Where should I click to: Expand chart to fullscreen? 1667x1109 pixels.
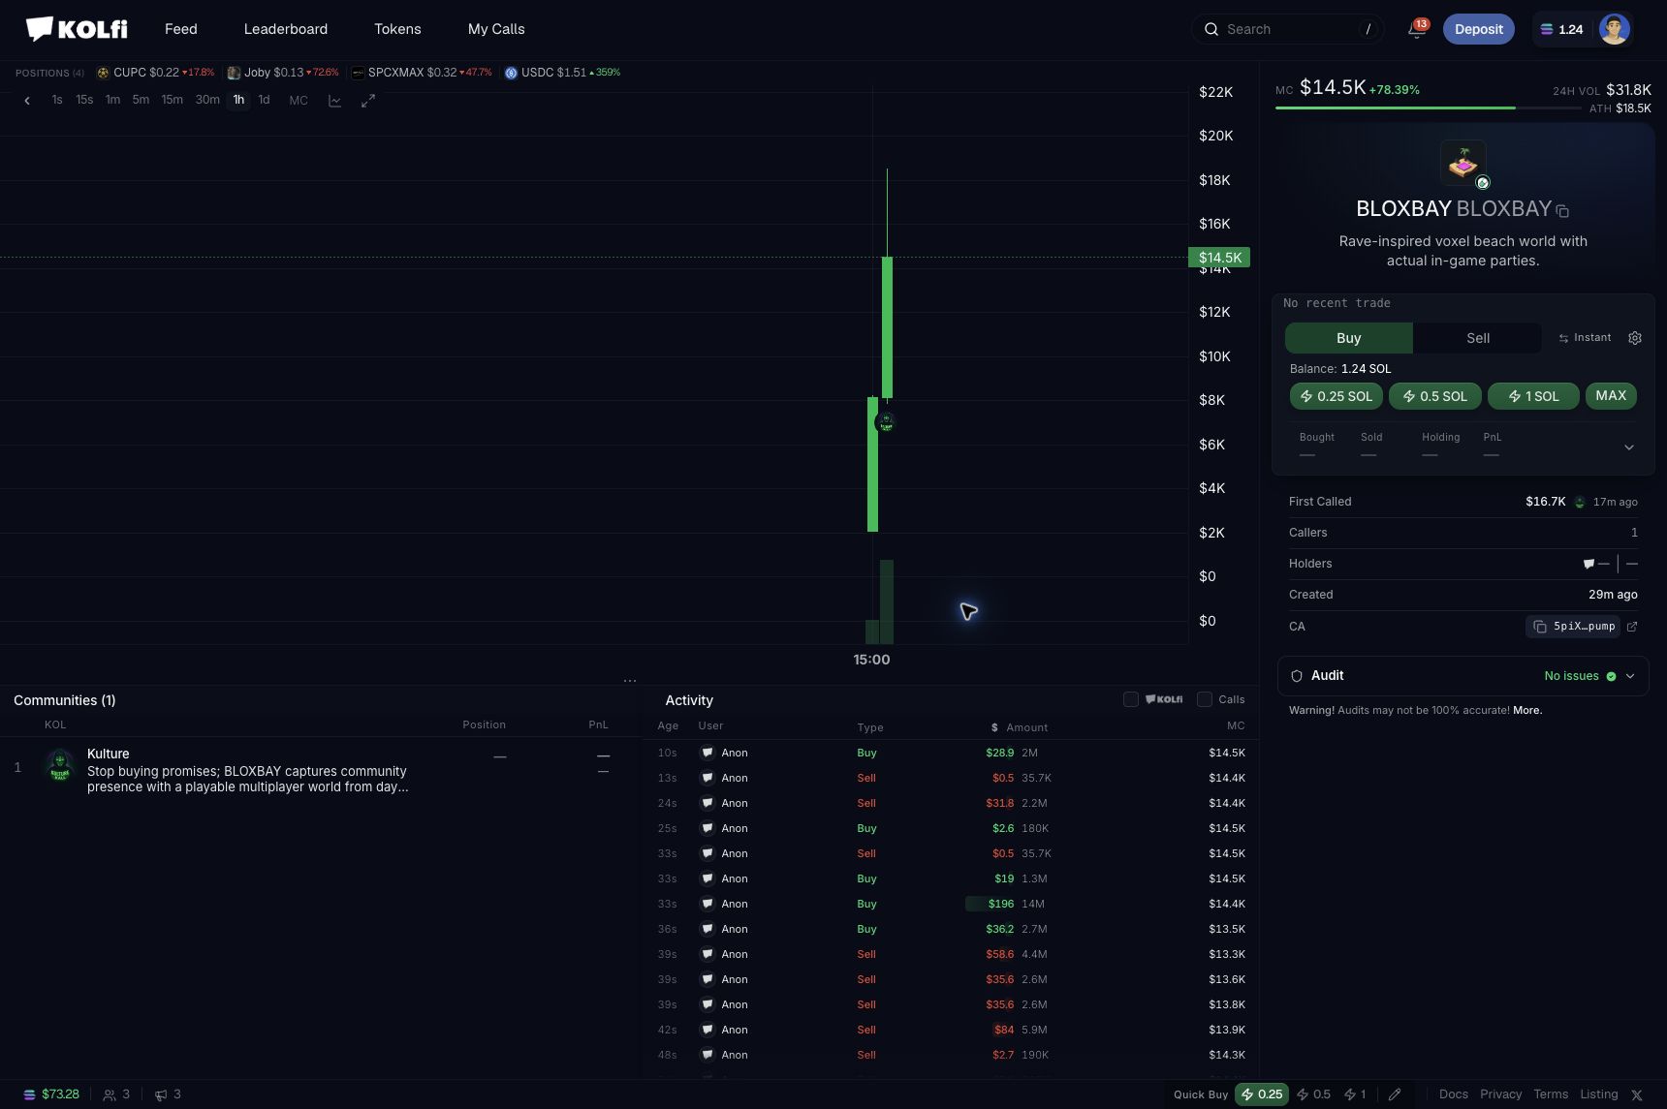[x=368, y=100]
